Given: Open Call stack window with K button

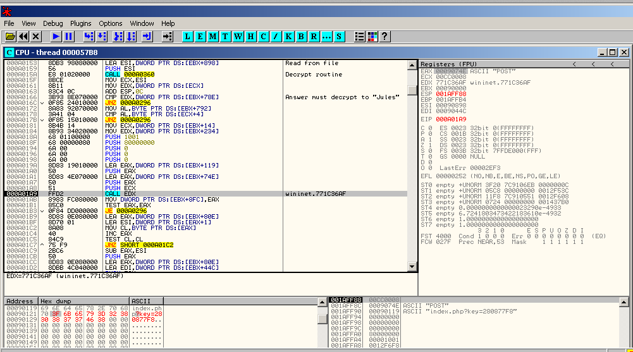Looking at the screenshot, I should coord(288,37).
